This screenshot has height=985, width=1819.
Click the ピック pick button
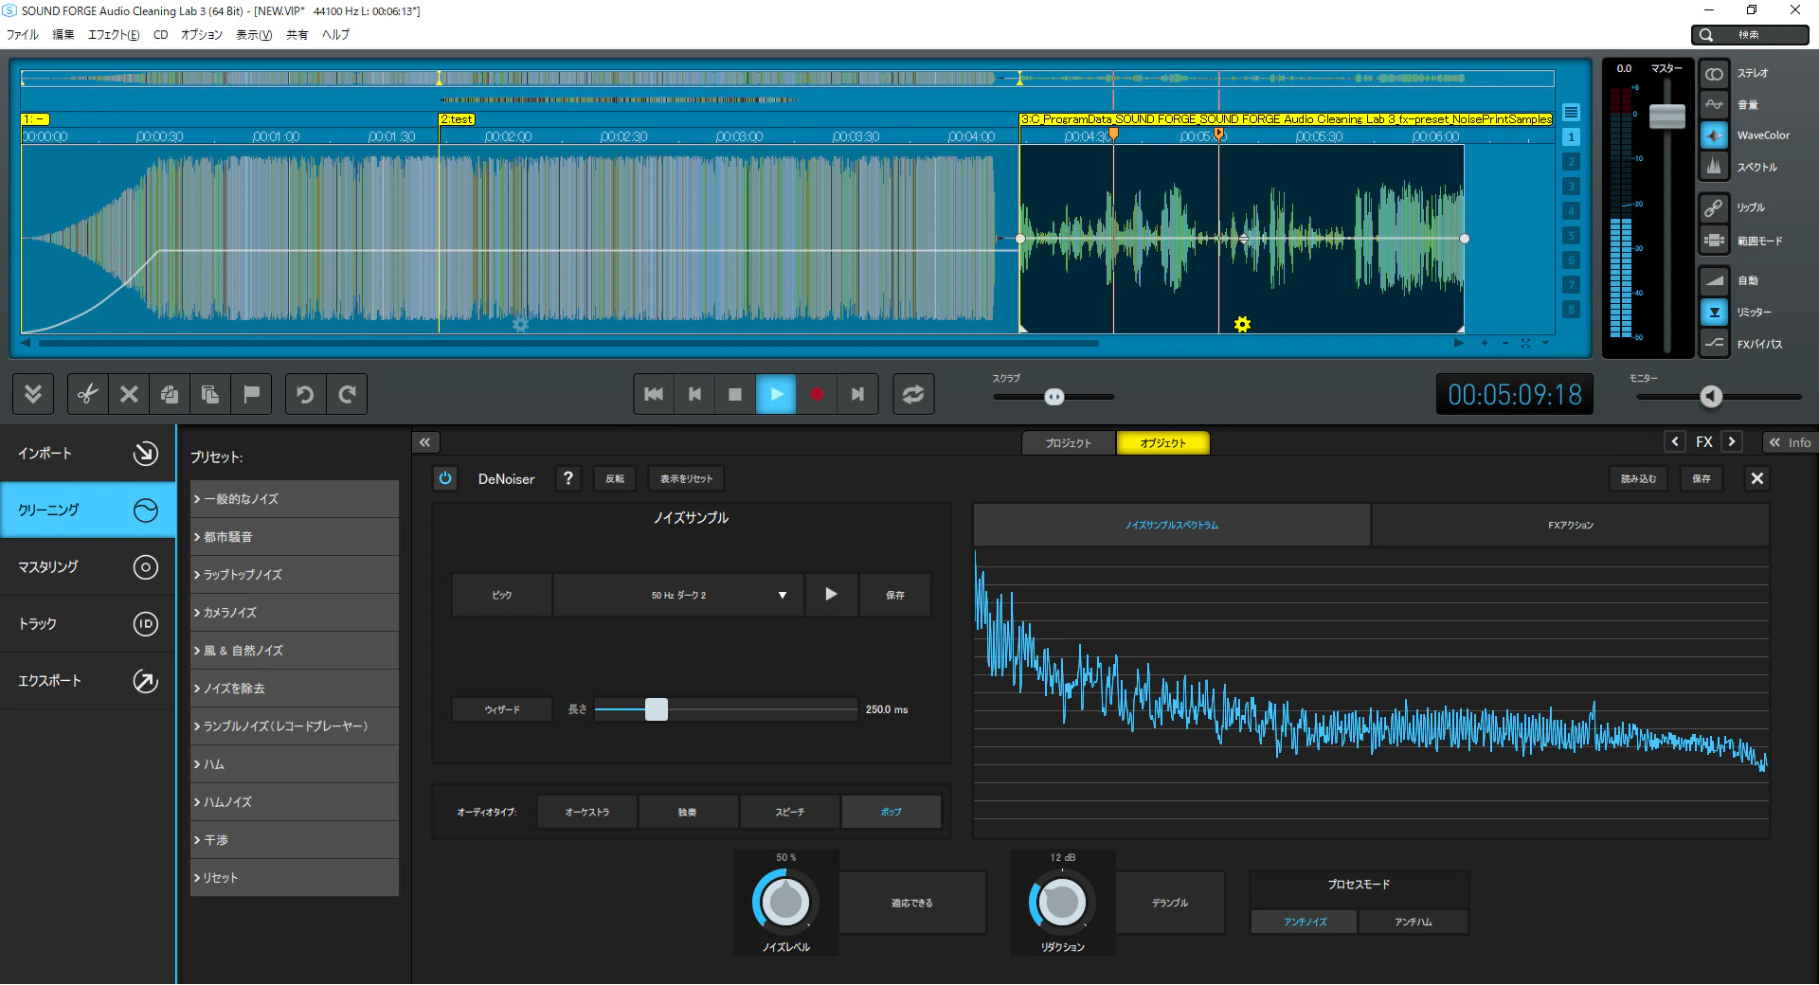point(502,595)
